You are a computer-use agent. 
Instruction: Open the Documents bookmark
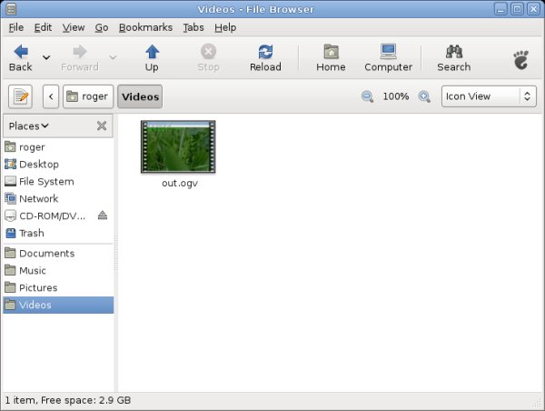coord(58,254)
